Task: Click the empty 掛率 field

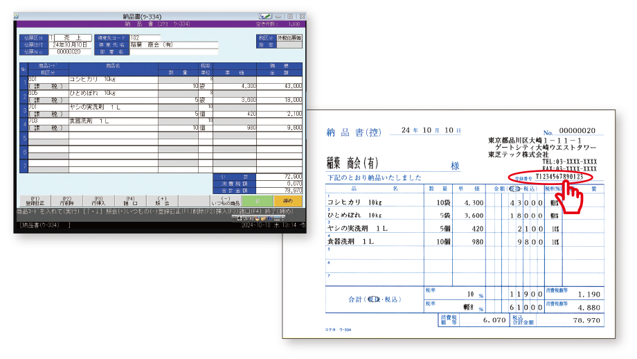Action: [289, 45]
